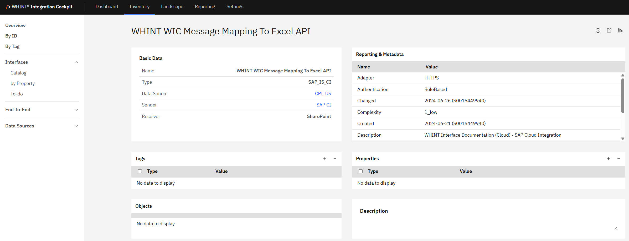This screenshot has width=629, height=241.
Task: Add a new property with plus icon
Action: click(x=609, y=159)
